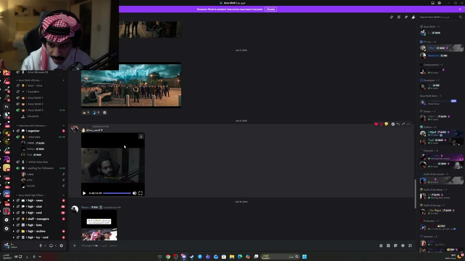Show pinned messages
The image size is (465, 261).
(x=406, y=17)
